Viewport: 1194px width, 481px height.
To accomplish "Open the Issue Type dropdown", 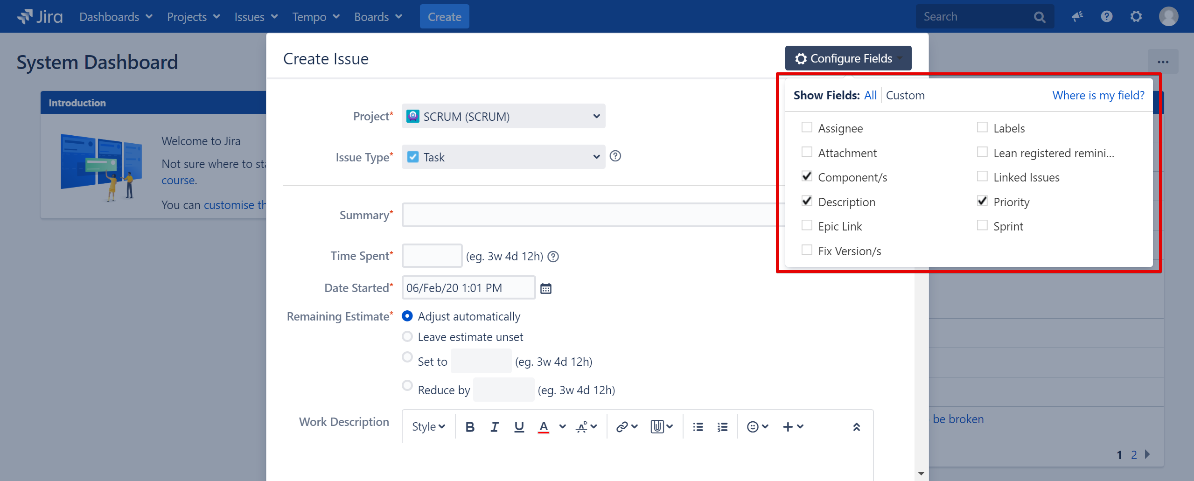I will [503, 157].
